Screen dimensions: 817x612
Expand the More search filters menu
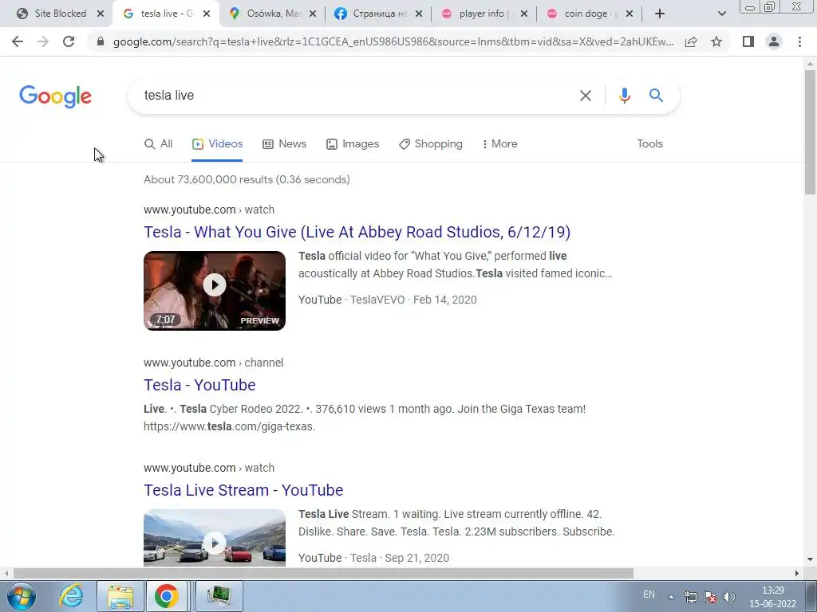click(499, 144)
